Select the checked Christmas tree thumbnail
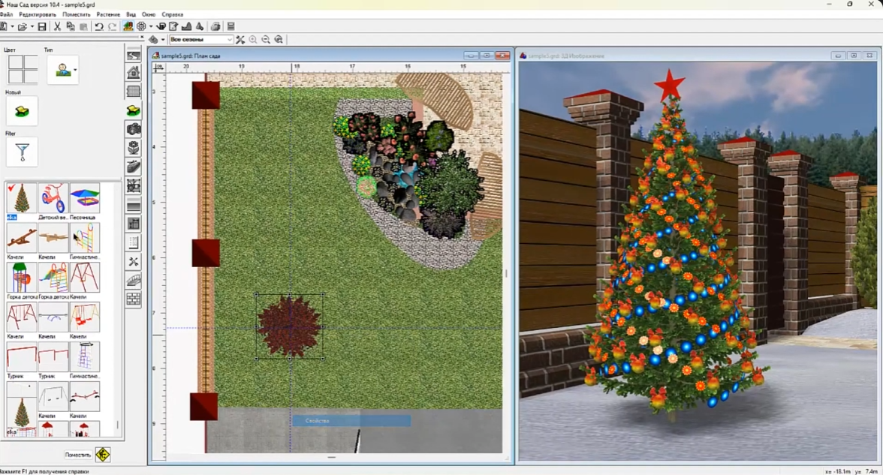This screenshot has height=475, width=883. tap(21, 198)
